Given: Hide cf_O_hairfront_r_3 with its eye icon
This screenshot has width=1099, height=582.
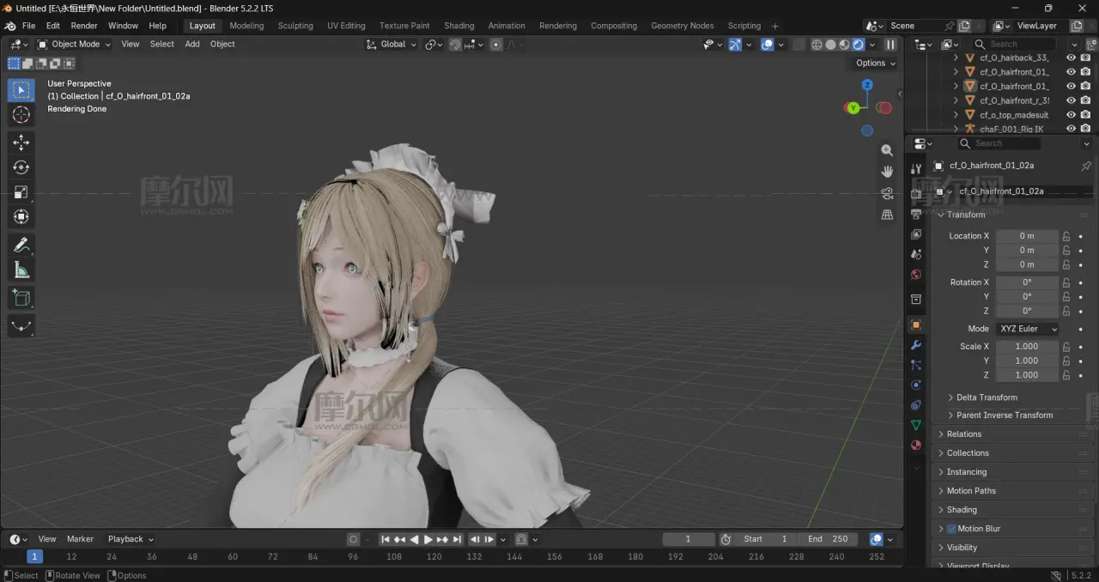Looking at the screenshot, I should pyautogui.click(x=1071, y=100).
